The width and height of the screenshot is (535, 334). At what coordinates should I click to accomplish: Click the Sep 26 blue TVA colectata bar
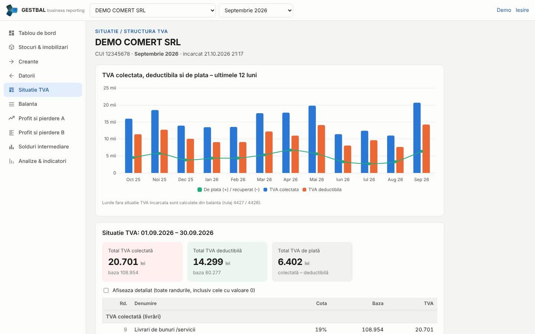coord(417,138)
